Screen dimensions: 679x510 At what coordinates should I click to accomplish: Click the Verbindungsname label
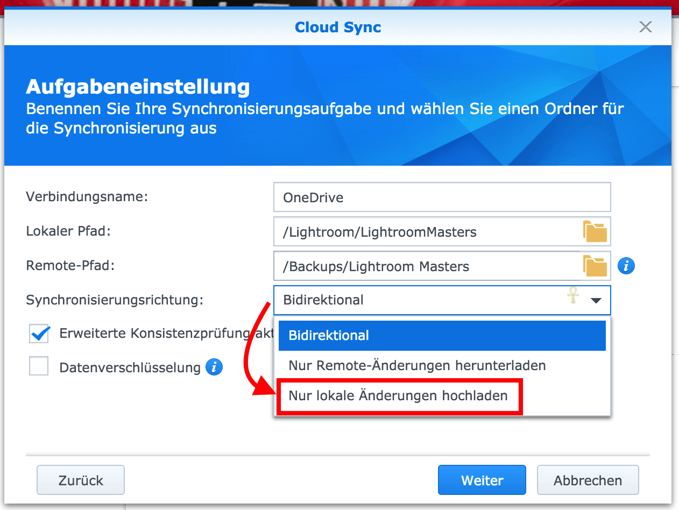coord(87,196)
